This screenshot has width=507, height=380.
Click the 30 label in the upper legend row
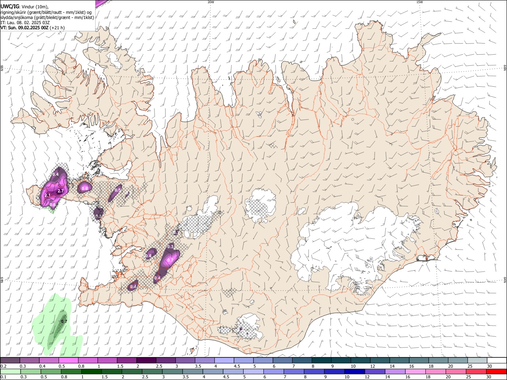[490, 366]
